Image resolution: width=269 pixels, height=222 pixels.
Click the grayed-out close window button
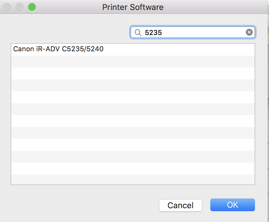pyautogui.click(x=7, y=7)
